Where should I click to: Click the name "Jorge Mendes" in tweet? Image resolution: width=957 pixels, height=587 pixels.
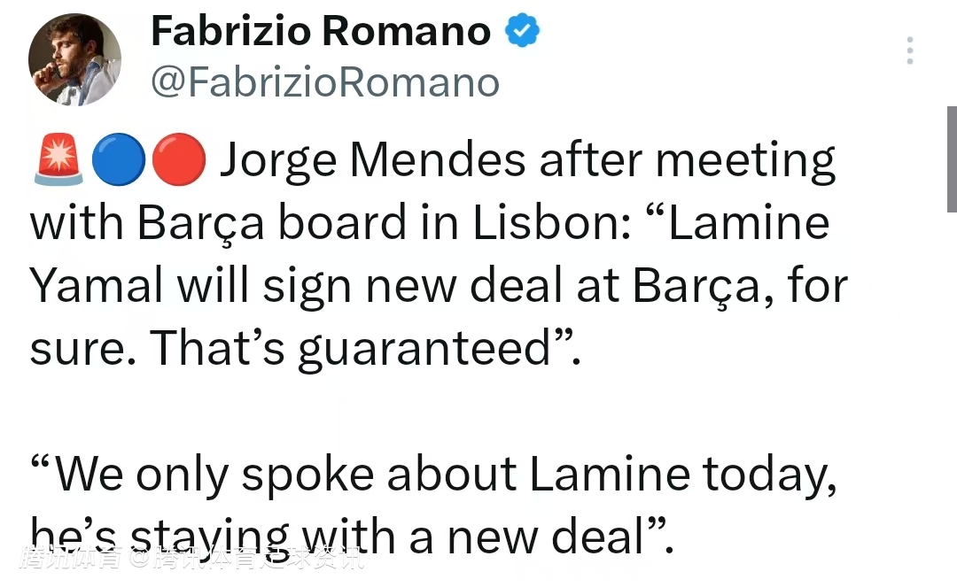[x=372, y=161]
